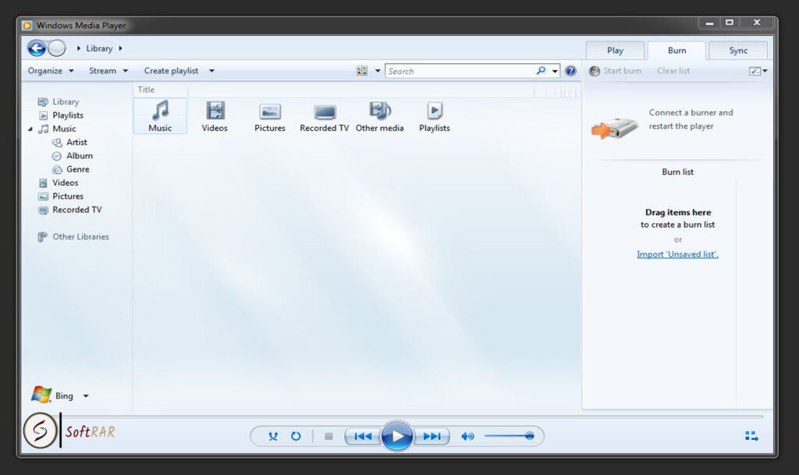Switch to the Burn tab
The height and width of the screenshot is (475, 799).
(676, 51)
